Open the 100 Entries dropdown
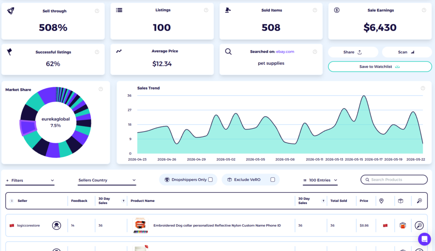Viewport: 435px width, 251px height. pos(320,180)
